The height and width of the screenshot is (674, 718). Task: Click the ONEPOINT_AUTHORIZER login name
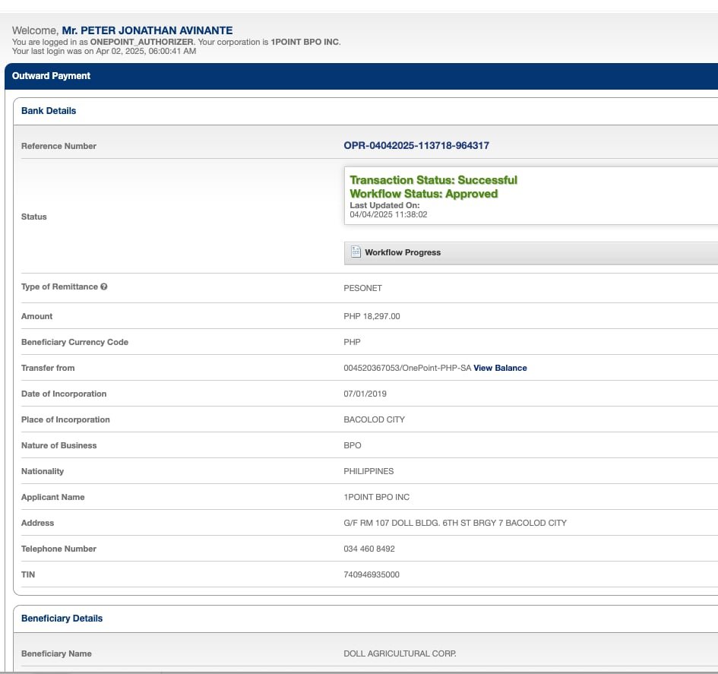click(142, 42)
